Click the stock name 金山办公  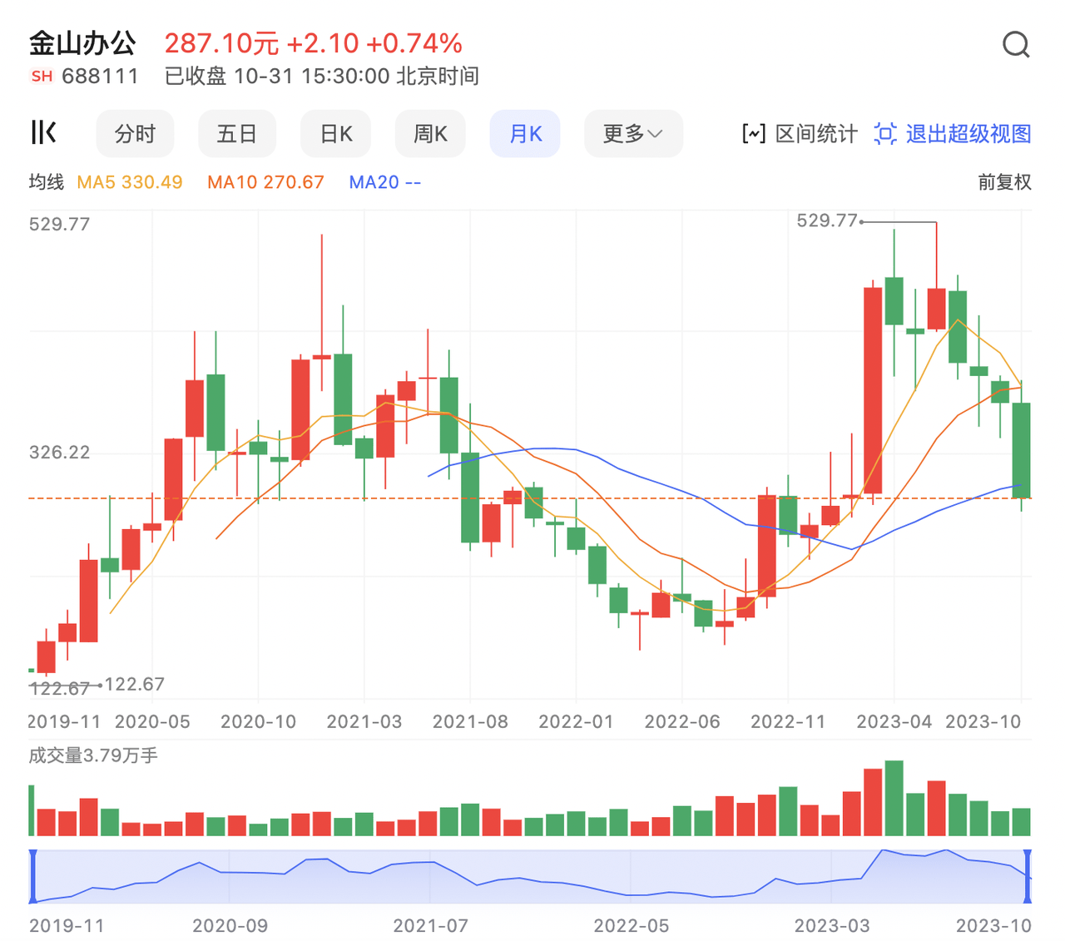pos(82,43)
